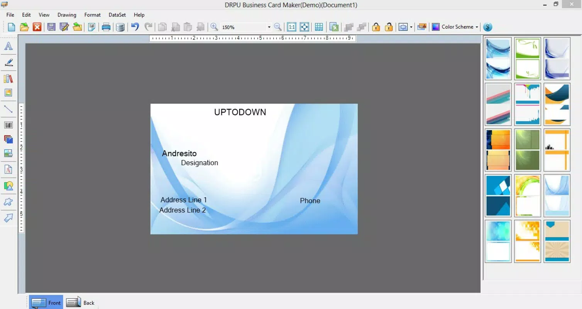
Task: Select Address Line 2 text on card
Action: (183, 210)
